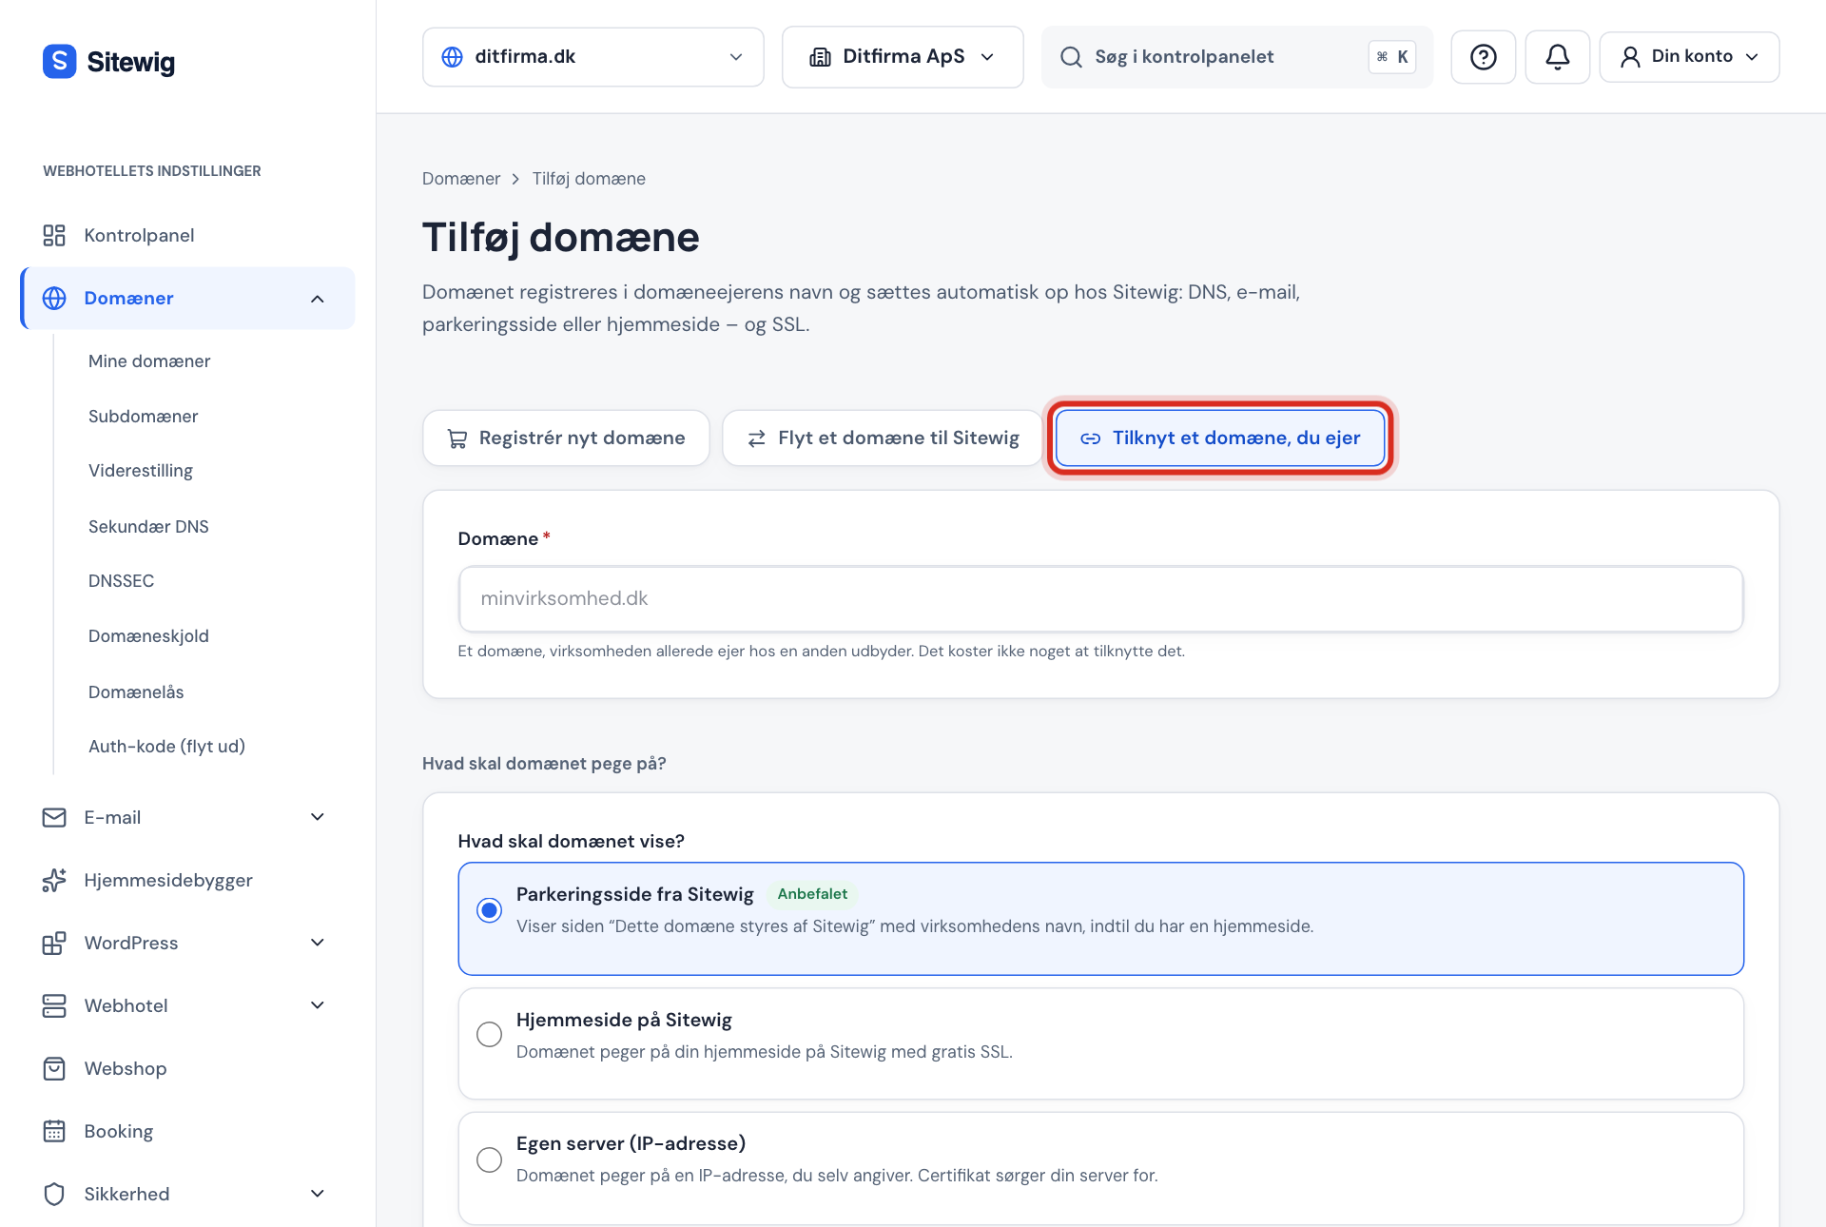Viewport: 1826px width, 1227px height.
Task: Open the ditfirma.dk domain dropdown
Action: 592,57
